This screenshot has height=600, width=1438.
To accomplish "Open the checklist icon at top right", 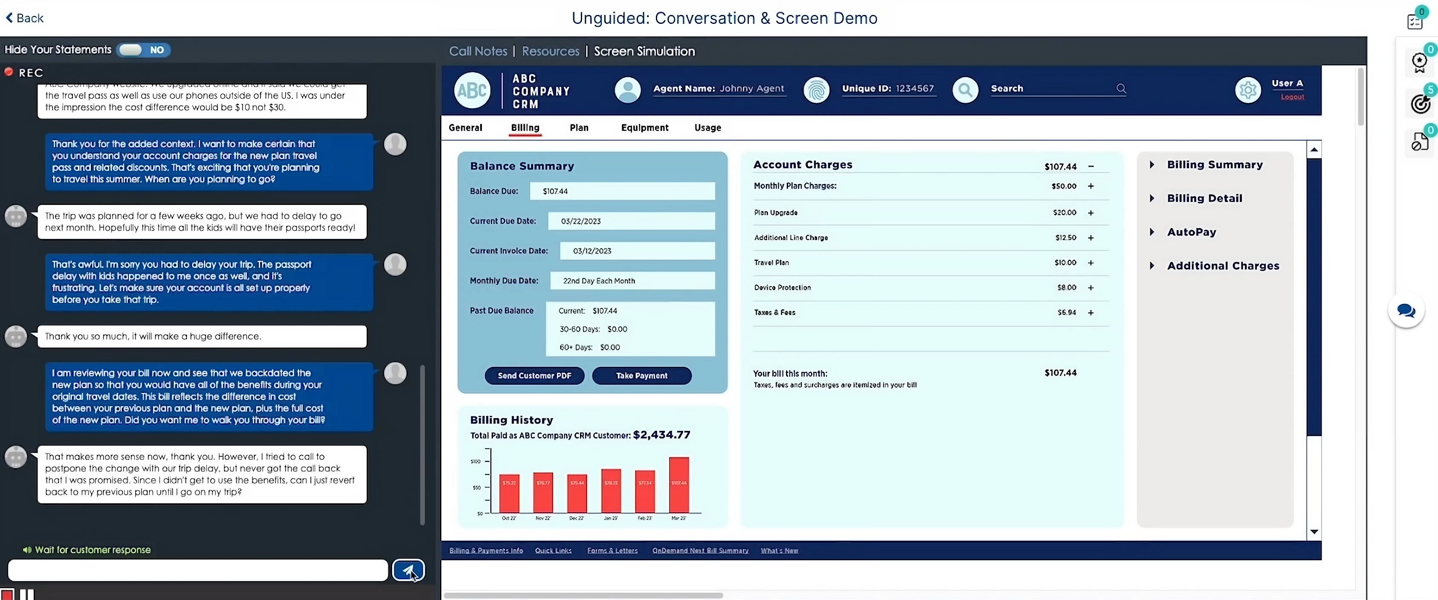I will click(x=1415, y=21).
